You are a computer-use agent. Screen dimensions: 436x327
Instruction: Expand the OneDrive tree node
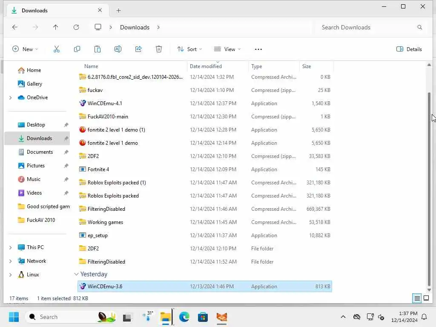tap(11, 98)
